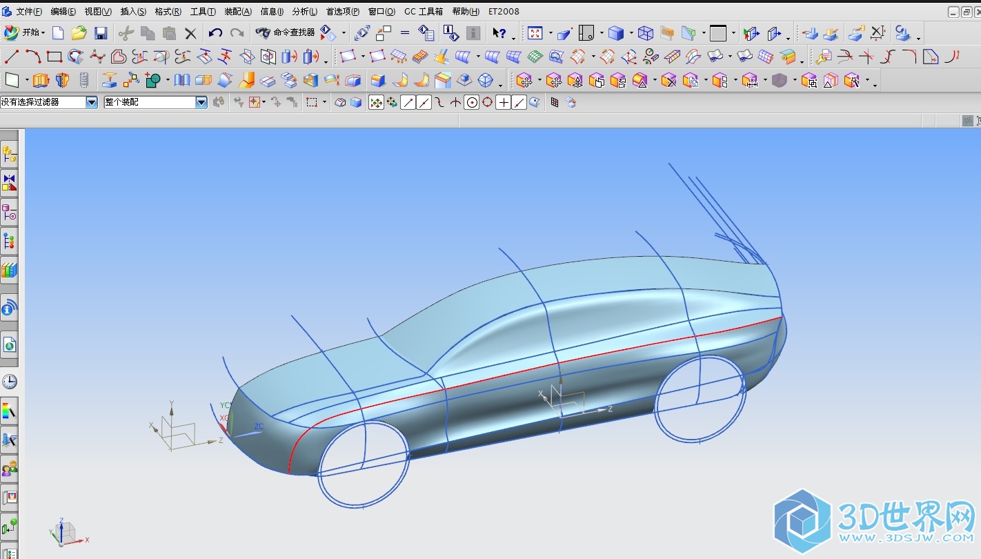Toggle the Control Point snap
This screenshot has width=981, height=559.
(x=439, y=103)
